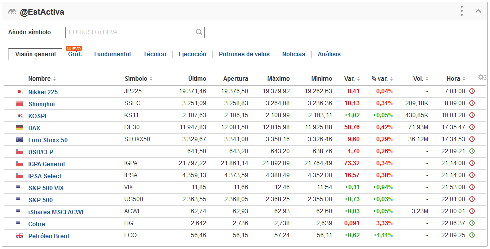Click the green clock icon for Cobre
Viewport: 490px width, 249px height.
click(x=472, y=223)
